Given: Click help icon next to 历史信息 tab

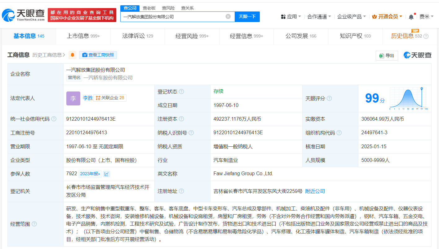Looking at the screenshot, I should [x=426, y=36].
